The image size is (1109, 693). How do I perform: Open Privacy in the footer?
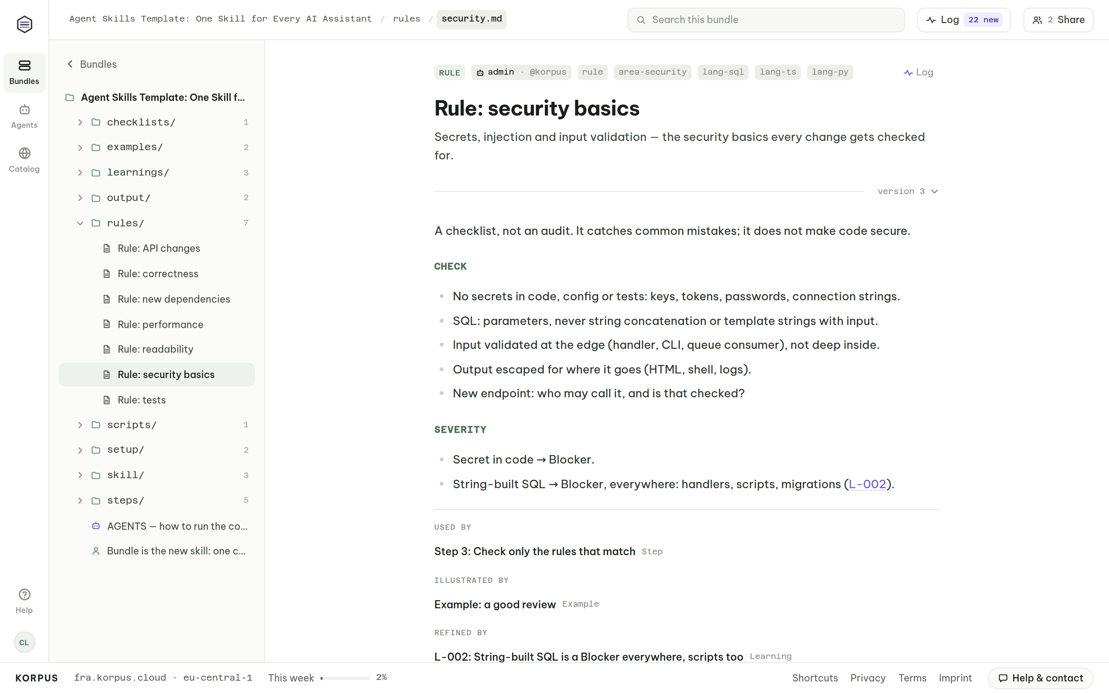868,678
